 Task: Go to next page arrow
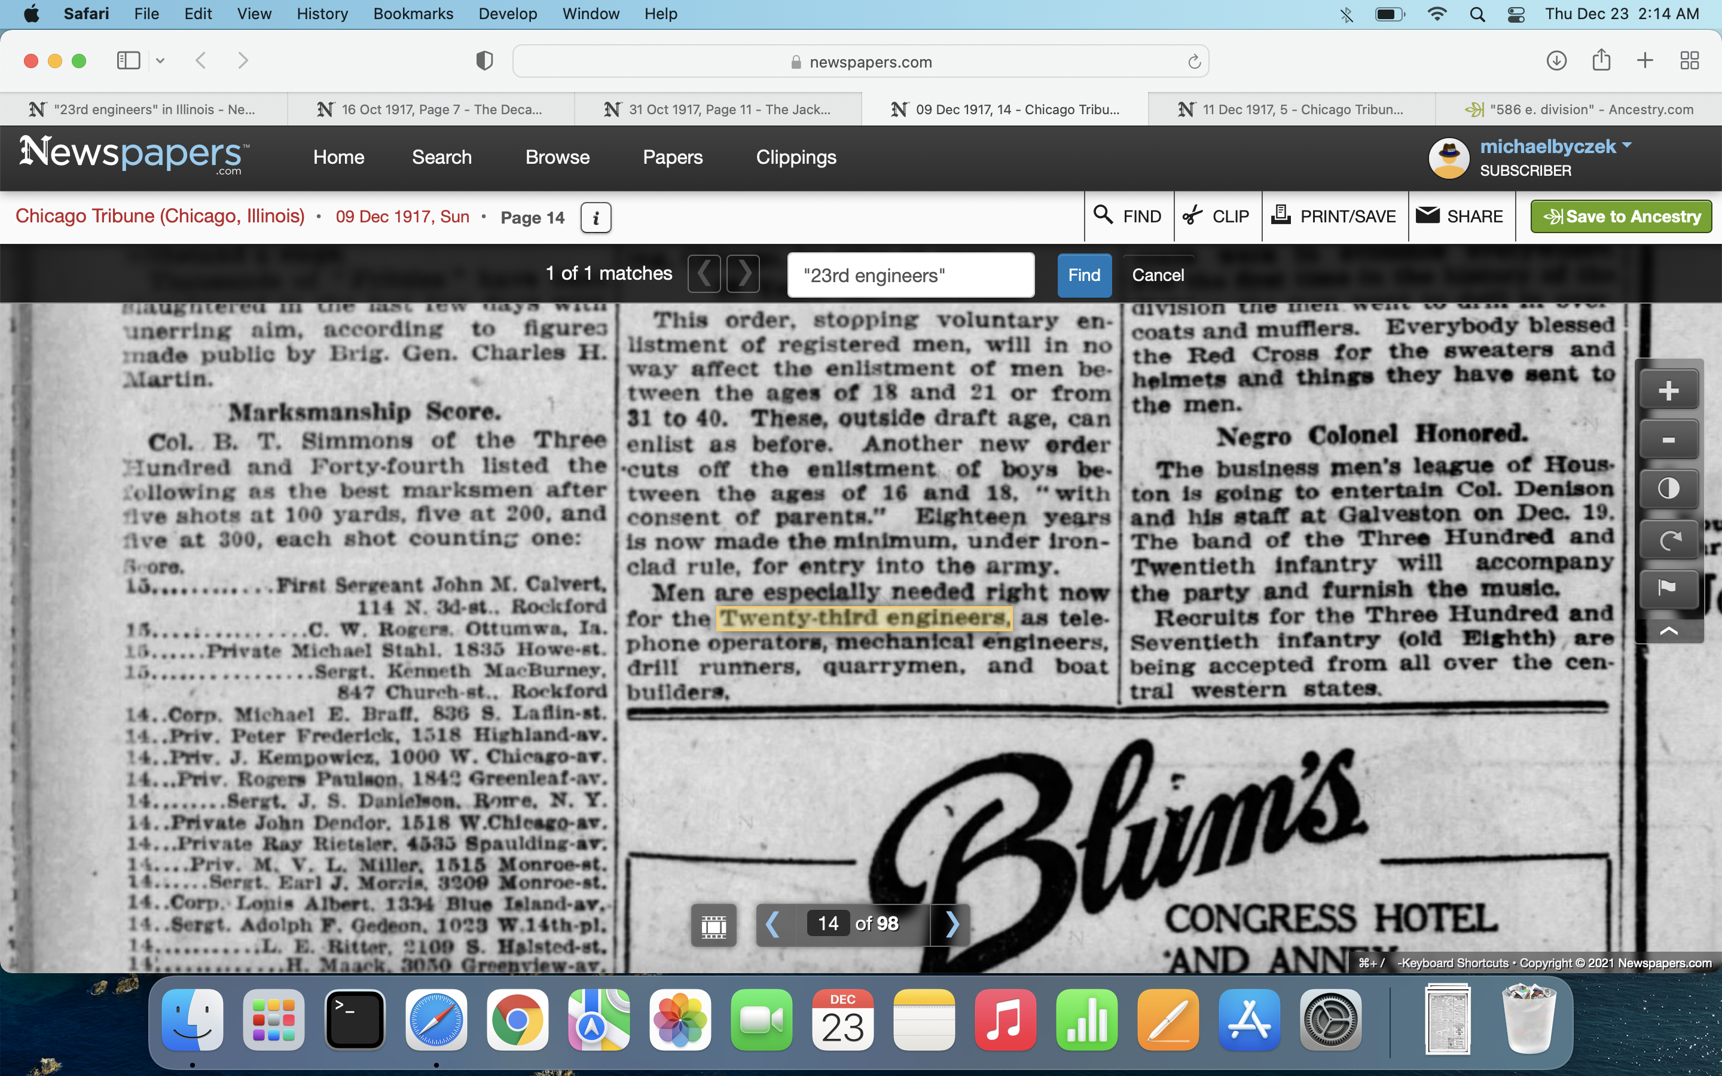(952, 924)
